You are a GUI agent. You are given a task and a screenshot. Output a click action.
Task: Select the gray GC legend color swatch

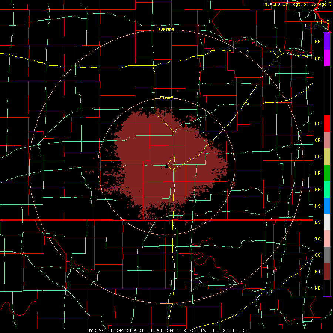(x=327, y=255)
